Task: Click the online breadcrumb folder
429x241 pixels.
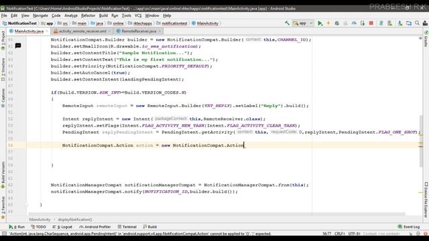Action: pyautogui.click(x=116, y=23)
